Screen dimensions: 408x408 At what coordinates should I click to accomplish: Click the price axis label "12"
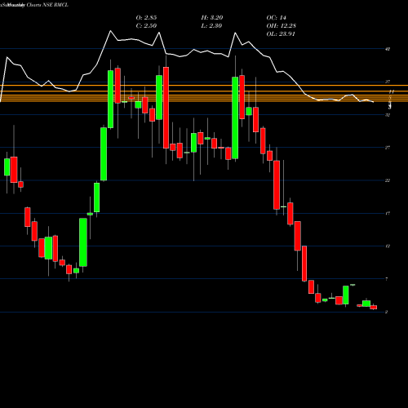click(388, 246)
